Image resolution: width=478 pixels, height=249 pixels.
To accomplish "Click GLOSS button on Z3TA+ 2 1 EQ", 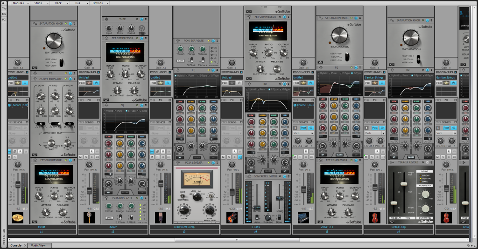I will click(x=339, y=155).
